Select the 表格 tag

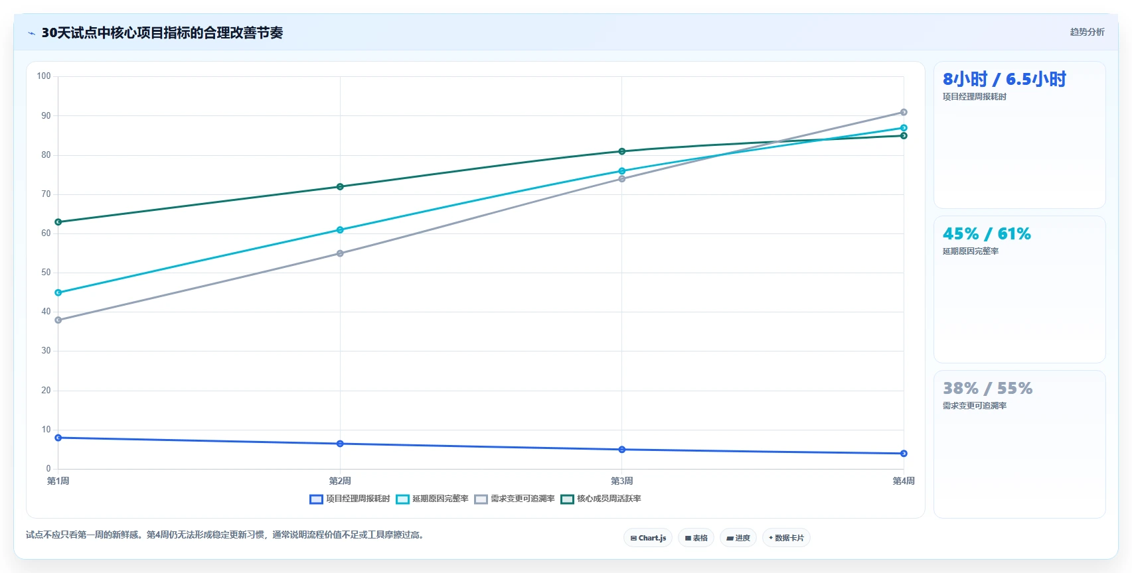click(696, 538)
